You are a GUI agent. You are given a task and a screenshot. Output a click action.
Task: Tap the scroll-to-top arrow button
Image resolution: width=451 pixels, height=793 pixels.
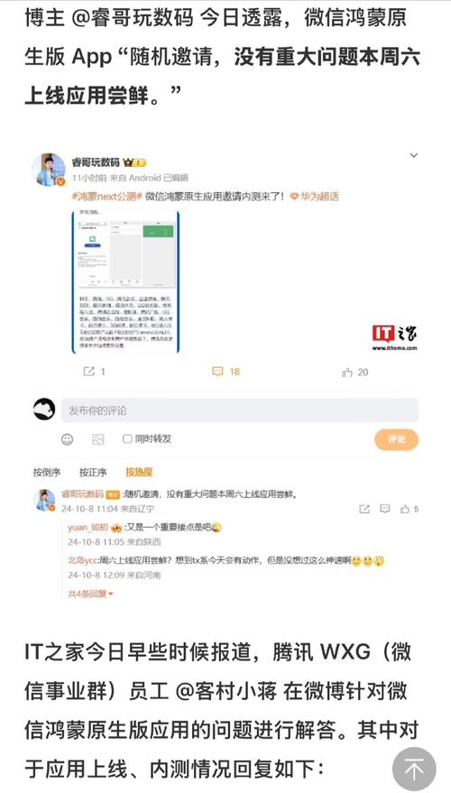[414, 769]
